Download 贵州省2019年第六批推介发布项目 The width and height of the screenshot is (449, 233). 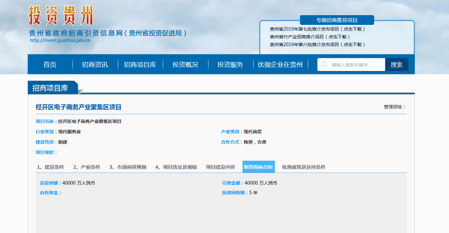[317, 45]
